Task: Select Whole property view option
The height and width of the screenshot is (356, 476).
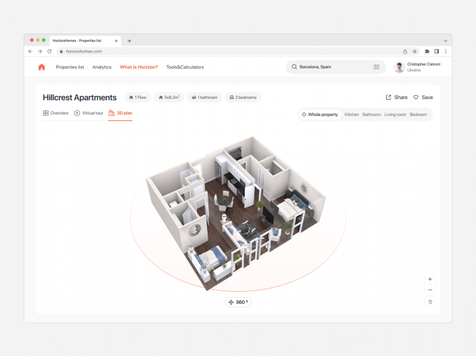Action: pos(320,115)
